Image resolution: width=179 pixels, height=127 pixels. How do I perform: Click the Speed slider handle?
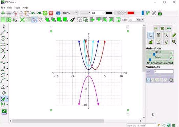[x=154, y=54]
